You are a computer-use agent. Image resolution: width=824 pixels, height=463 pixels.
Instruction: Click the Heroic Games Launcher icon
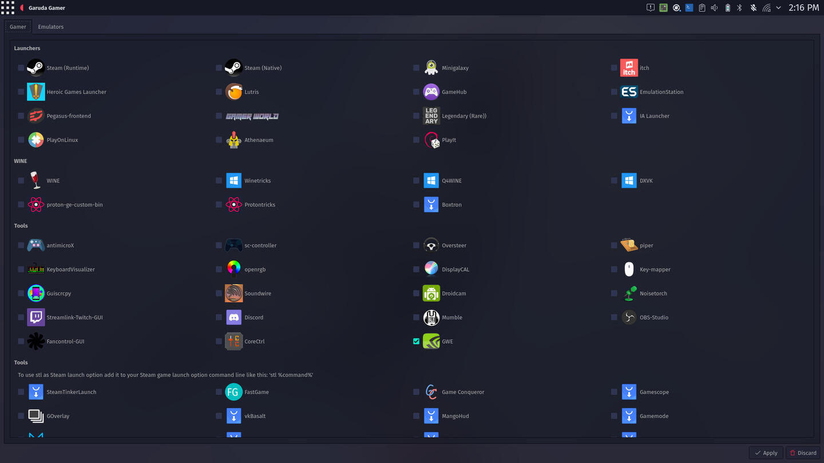pos(36,91)
